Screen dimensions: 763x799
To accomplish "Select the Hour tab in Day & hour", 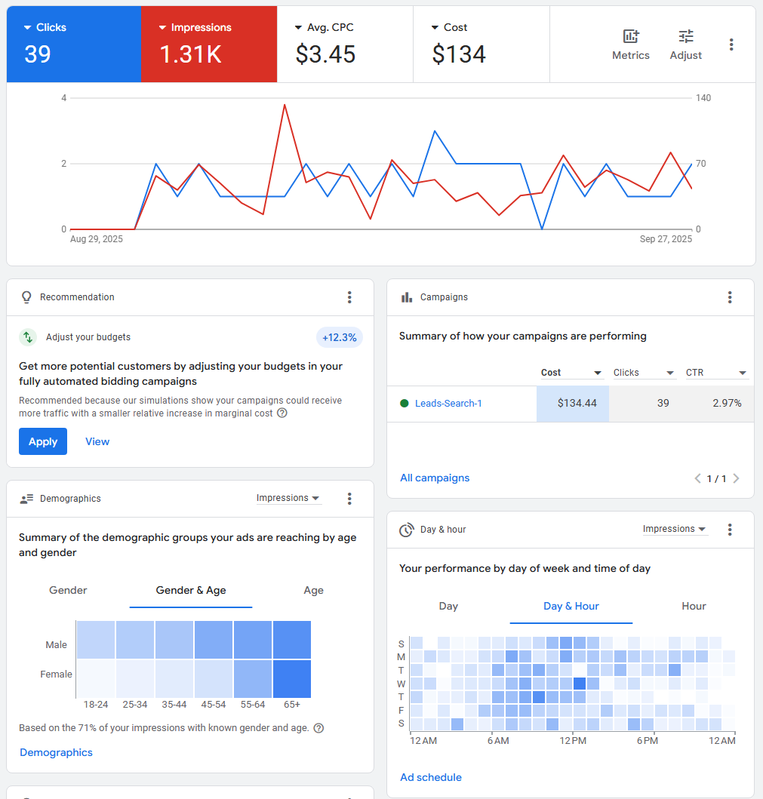I will pyautogui.click(x=694, y=607).
